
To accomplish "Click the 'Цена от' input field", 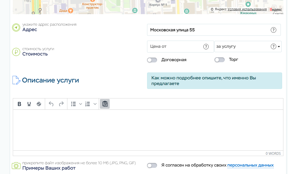I will coord(176,47).
